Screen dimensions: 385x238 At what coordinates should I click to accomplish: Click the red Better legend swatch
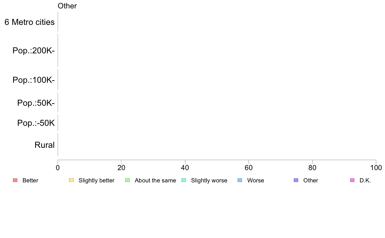coord(15,180)
